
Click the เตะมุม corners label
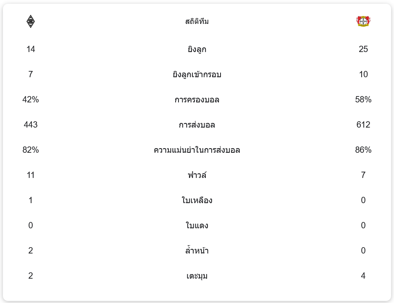pos(197,276)
